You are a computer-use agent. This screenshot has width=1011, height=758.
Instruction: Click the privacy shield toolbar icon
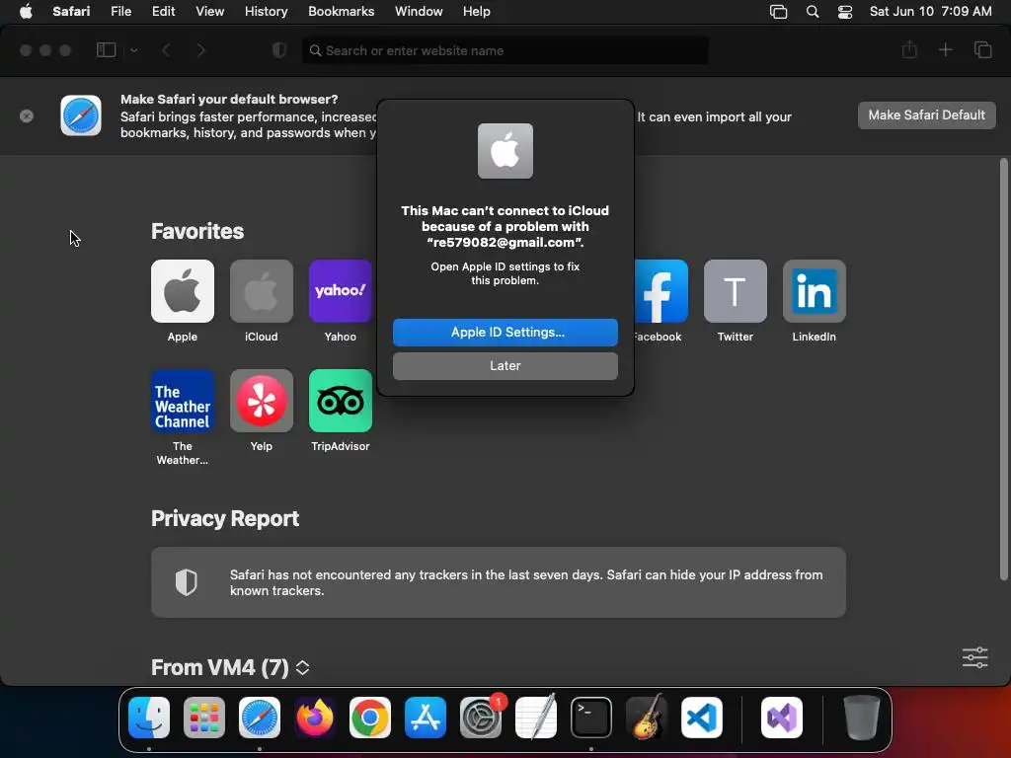coord(279,50)
